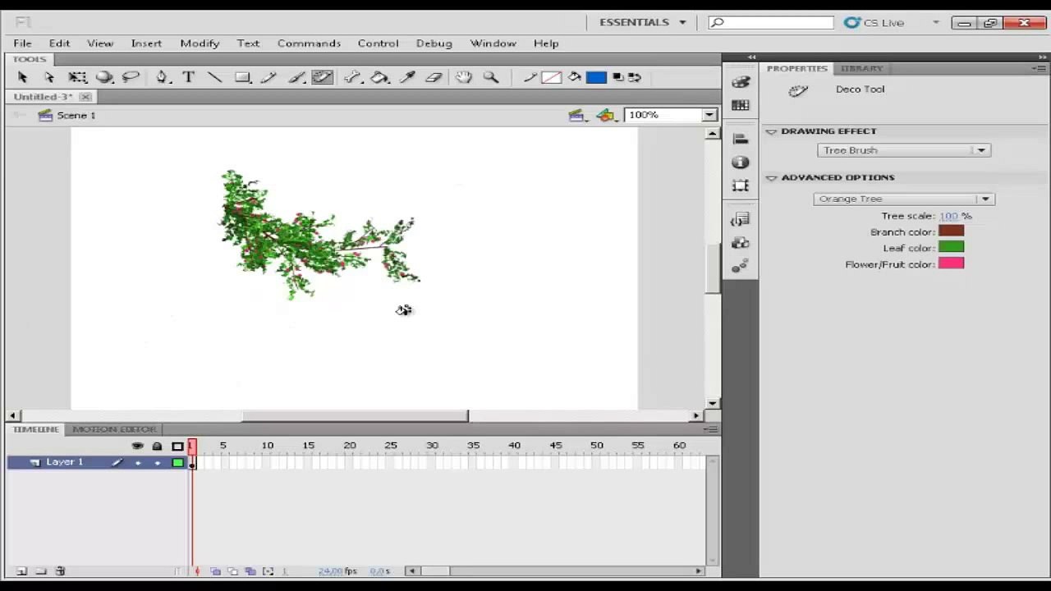The height and width of the screenshot is (591, 1051).
Task: Pick the 3D Rotation tool
Action: click(104, 77)
